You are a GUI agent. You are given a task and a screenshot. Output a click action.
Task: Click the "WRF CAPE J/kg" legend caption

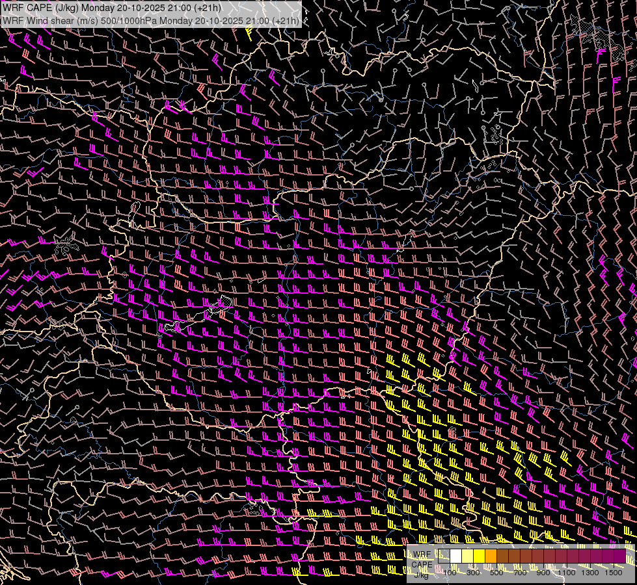coord(422,564)
